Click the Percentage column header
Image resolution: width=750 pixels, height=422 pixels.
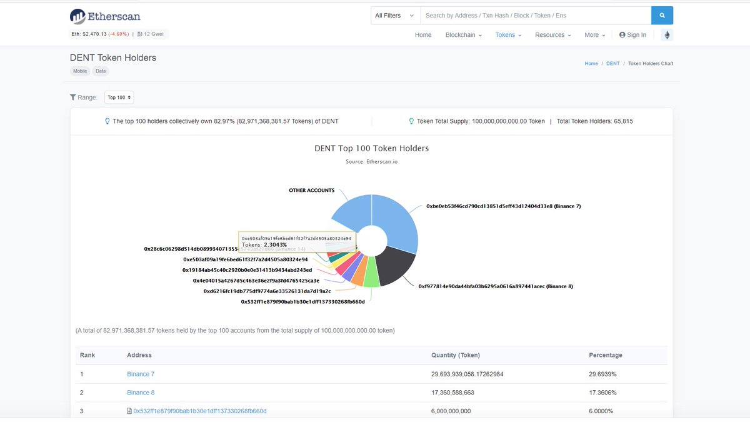[606, 355]
